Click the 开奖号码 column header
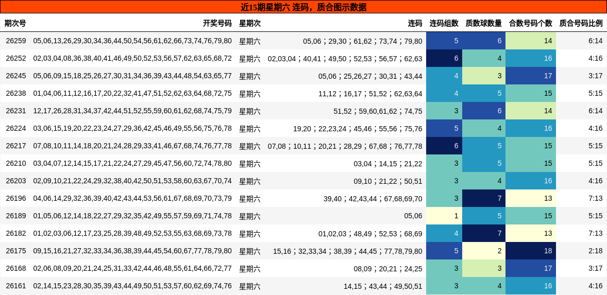The height and width of the screenshot is (295, 607). (x=217, y=23)
